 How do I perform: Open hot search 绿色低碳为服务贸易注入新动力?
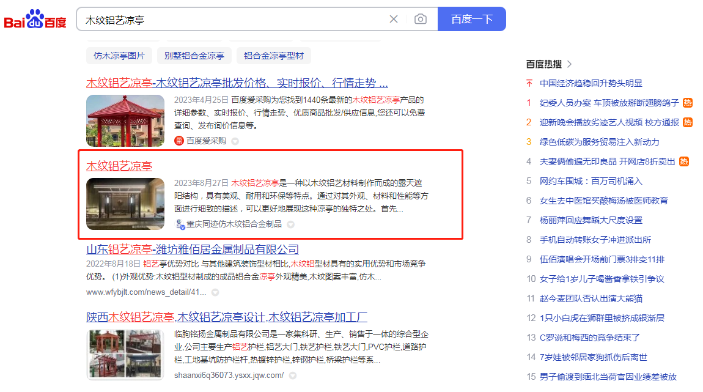(600, 142)
